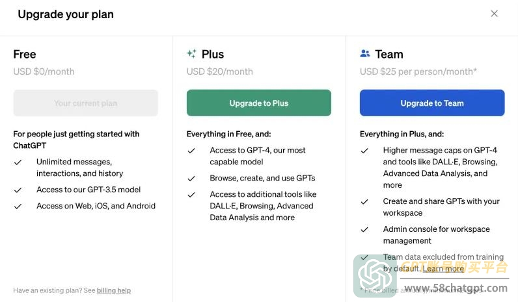Click the Team plan people icon
This screenshot has height=302, width=518.
(x=365, y=53)
